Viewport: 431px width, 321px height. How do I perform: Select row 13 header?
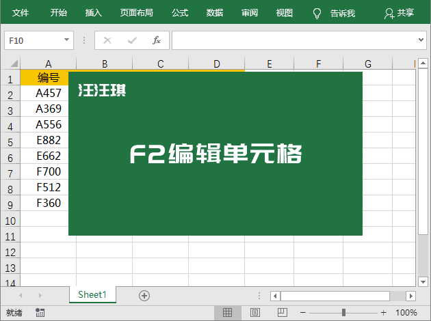click(10, 266)
